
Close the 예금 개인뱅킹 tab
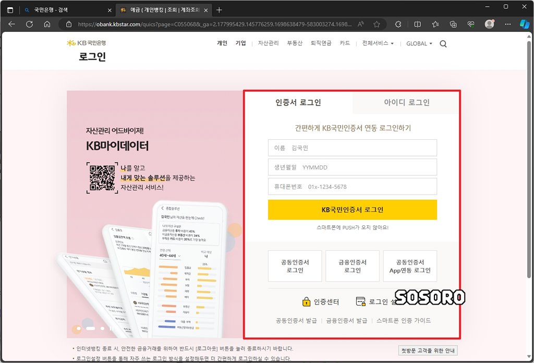click(x=205, y=10)
